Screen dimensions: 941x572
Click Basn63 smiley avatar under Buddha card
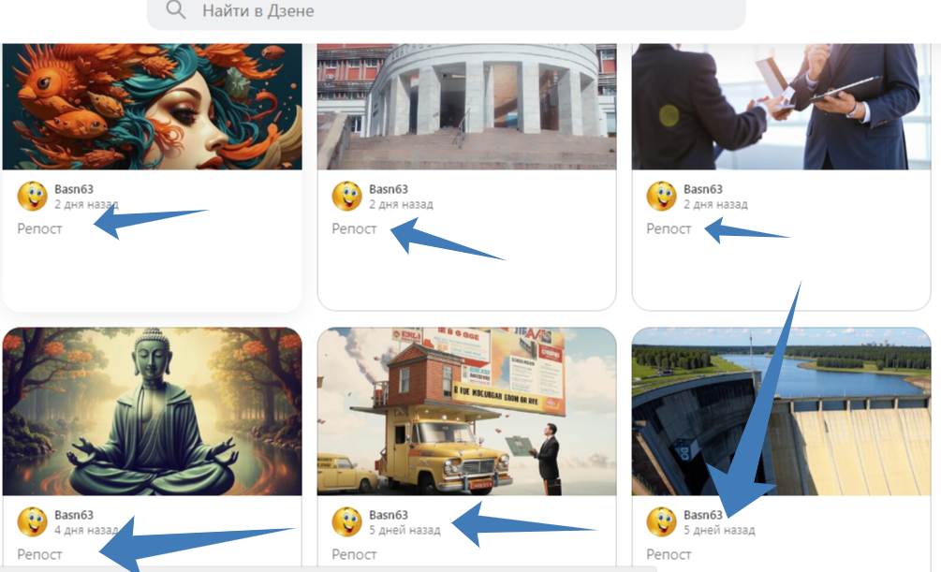point(33,522)
